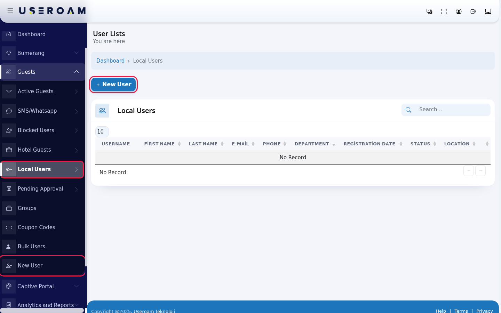The height and width of the screenshot is (313, 501).
Task: Sort by First Name column arrows
Action: click(x=180, y=144)
